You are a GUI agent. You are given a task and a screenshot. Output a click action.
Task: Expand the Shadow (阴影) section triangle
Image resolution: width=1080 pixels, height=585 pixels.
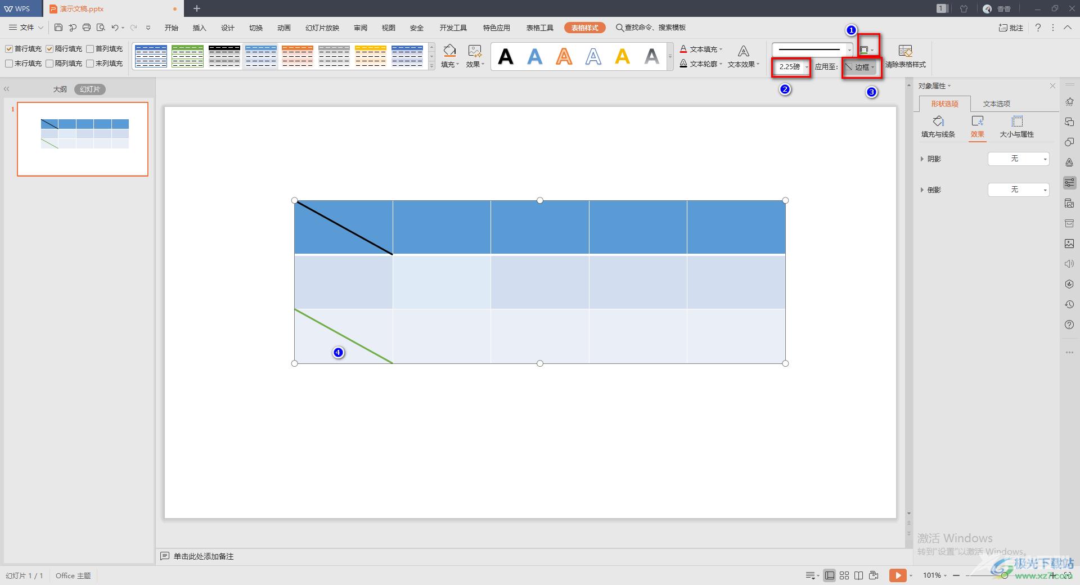point(922,159)
